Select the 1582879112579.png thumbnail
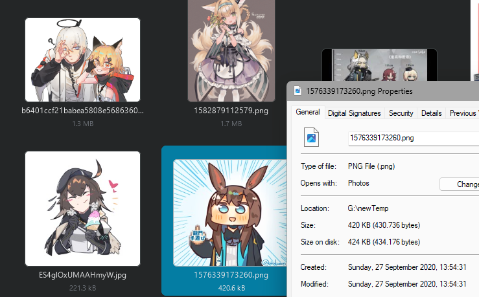The height and width of the screenshot is (297, 479). coord(231,50)
